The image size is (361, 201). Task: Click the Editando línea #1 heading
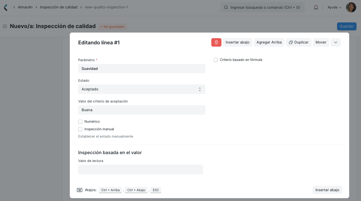pyautogui.click(x=99, y=43)
